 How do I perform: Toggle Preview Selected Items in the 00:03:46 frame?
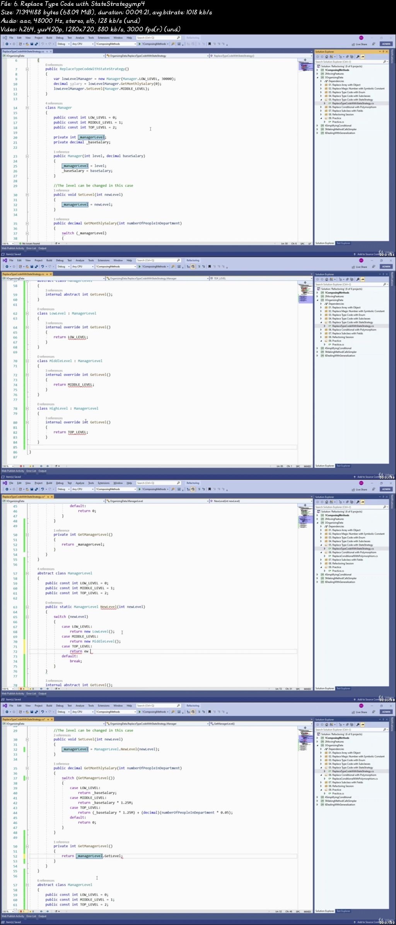point(362,280)
